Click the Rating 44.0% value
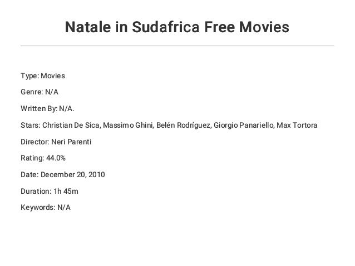Viewport: 355px width, 266px height. coord(56,158)
